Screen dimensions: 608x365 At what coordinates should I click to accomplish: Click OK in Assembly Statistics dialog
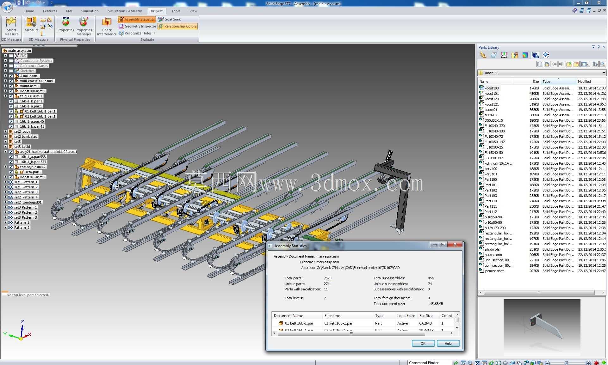(x=423, y=344)
